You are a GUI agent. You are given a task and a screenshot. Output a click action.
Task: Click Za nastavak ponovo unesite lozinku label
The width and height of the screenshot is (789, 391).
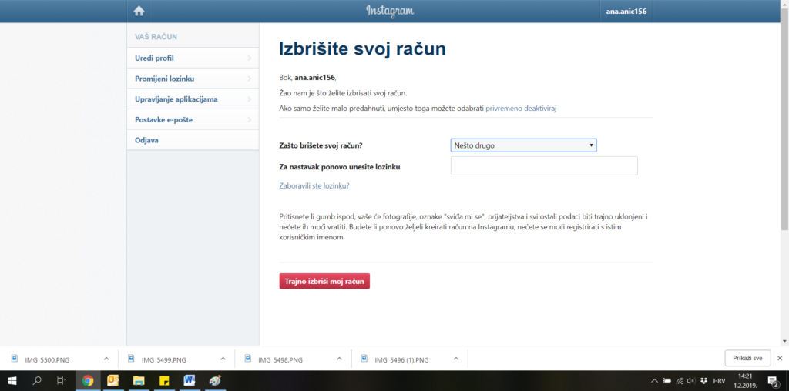(x=340, y=166)
